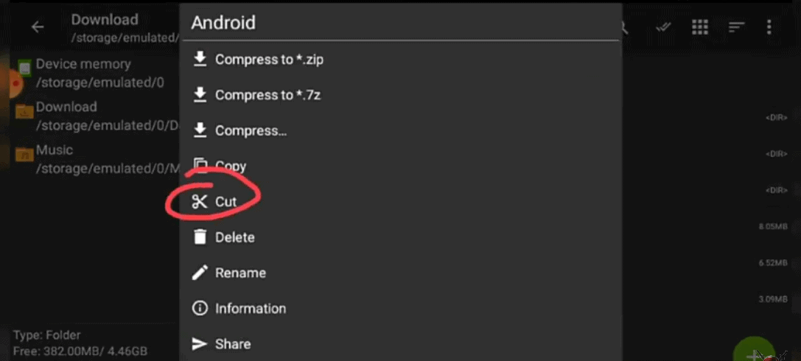This screenshot has height=361, width=801.
Task: Share the folder via Share entry
Action: (x=401, y=344)
